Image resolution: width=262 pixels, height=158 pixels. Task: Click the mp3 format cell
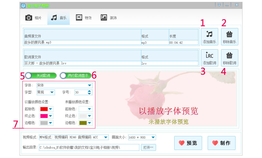coord(155,43)
